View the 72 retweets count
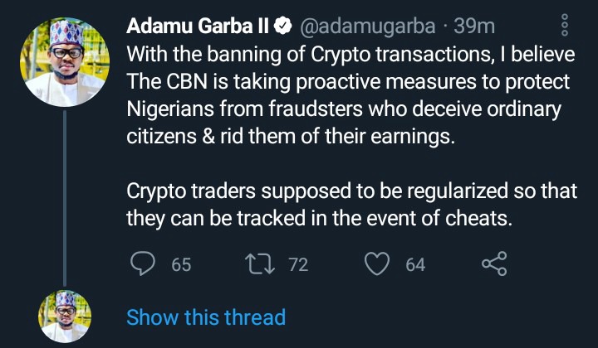Image resolution: width=598 pixels, height=348 pixels. click(297, 265)
